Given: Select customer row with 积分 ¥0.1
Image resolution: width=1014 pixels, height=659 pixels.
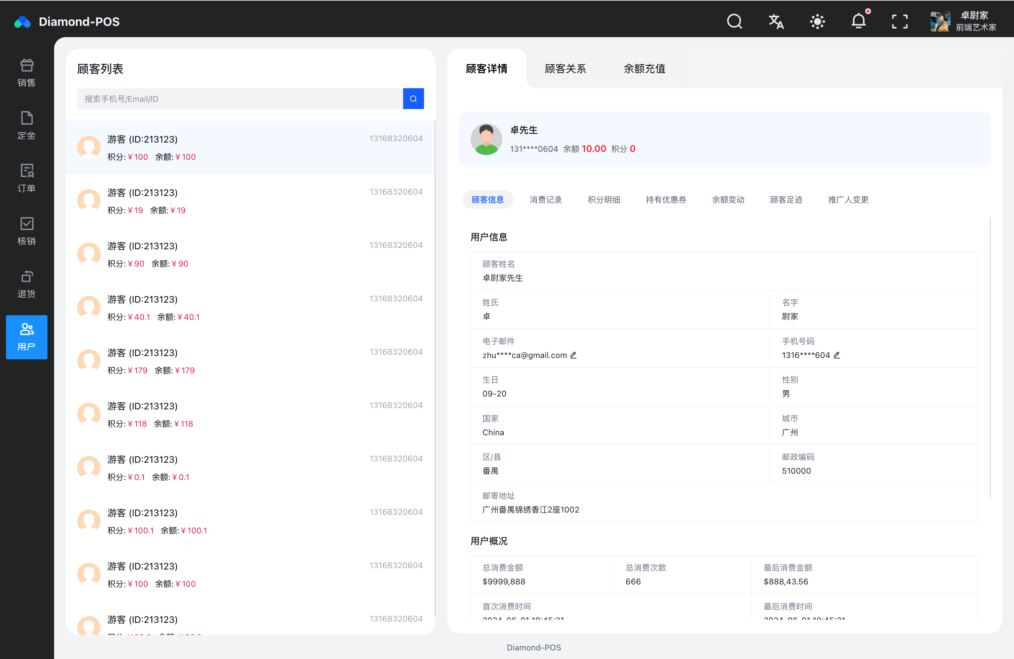Looking at the screenshot, I should coord(250,467).
